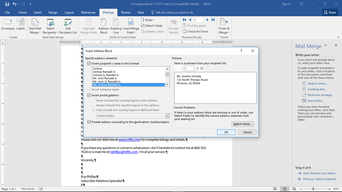Toggle Preview Results
Image resolution: width=342 pixels, height=192 pixels.
click(x=174, y=26)
